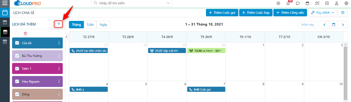Screen dimensions: 351x102
Task: Toggle the "Hieu Nguyen" calendar checkbox
Action: point(17,81)
